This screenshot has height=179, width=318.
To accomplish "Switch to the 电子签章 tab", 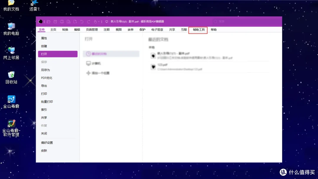I will [157, 30].
